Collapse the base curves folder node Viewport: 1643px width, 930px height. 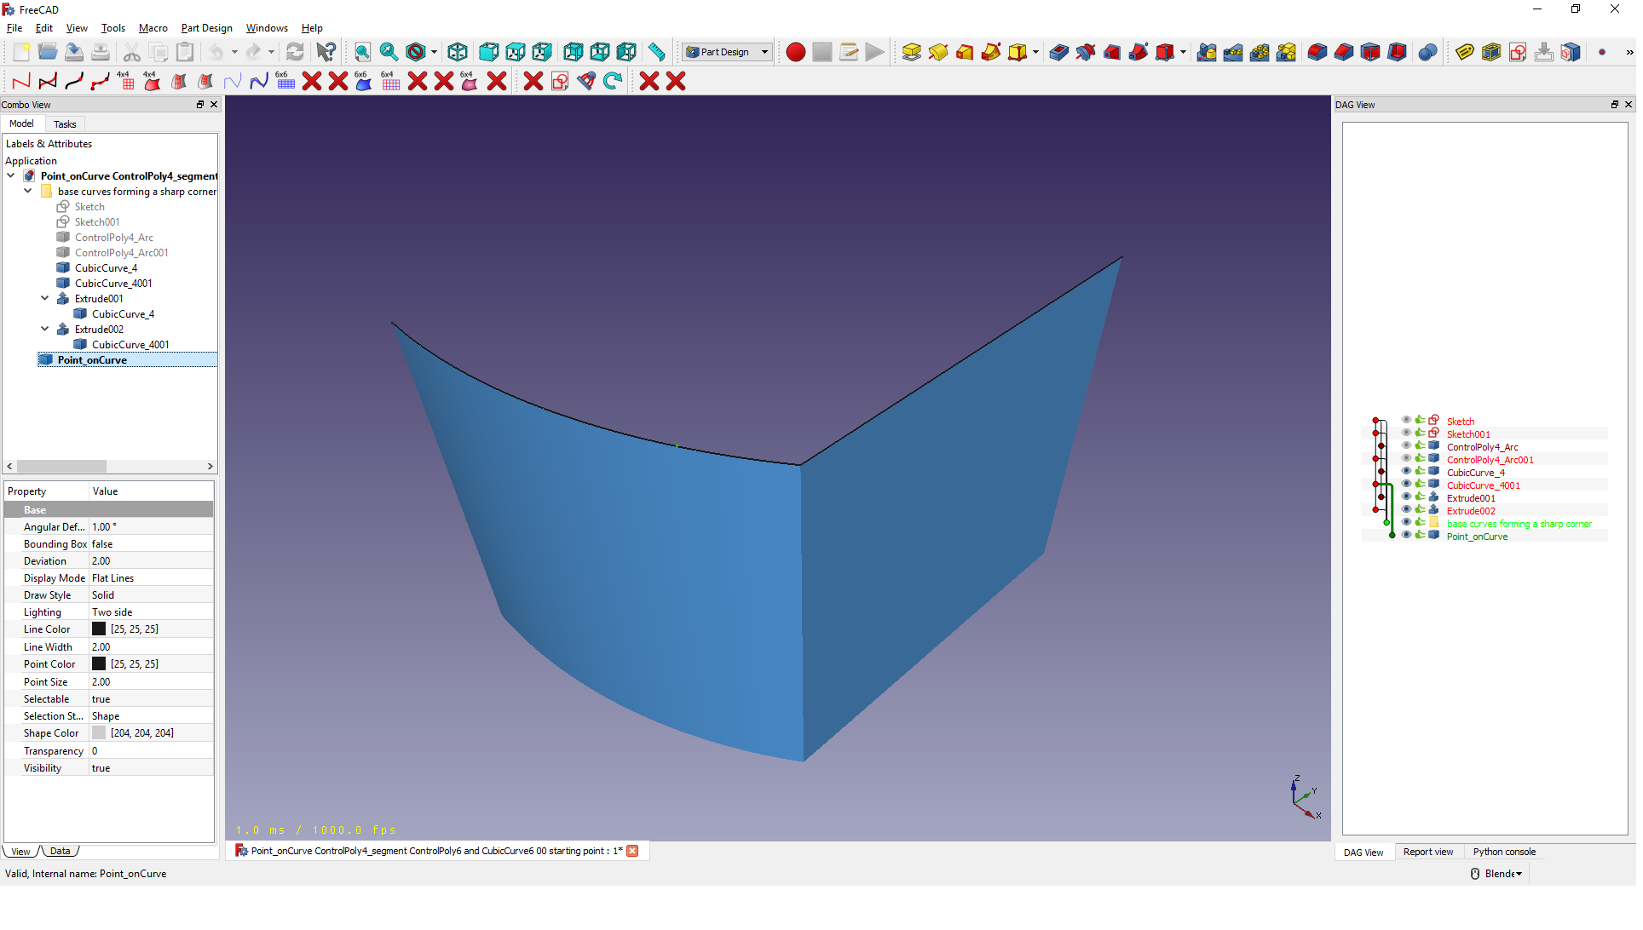[28, 192]
